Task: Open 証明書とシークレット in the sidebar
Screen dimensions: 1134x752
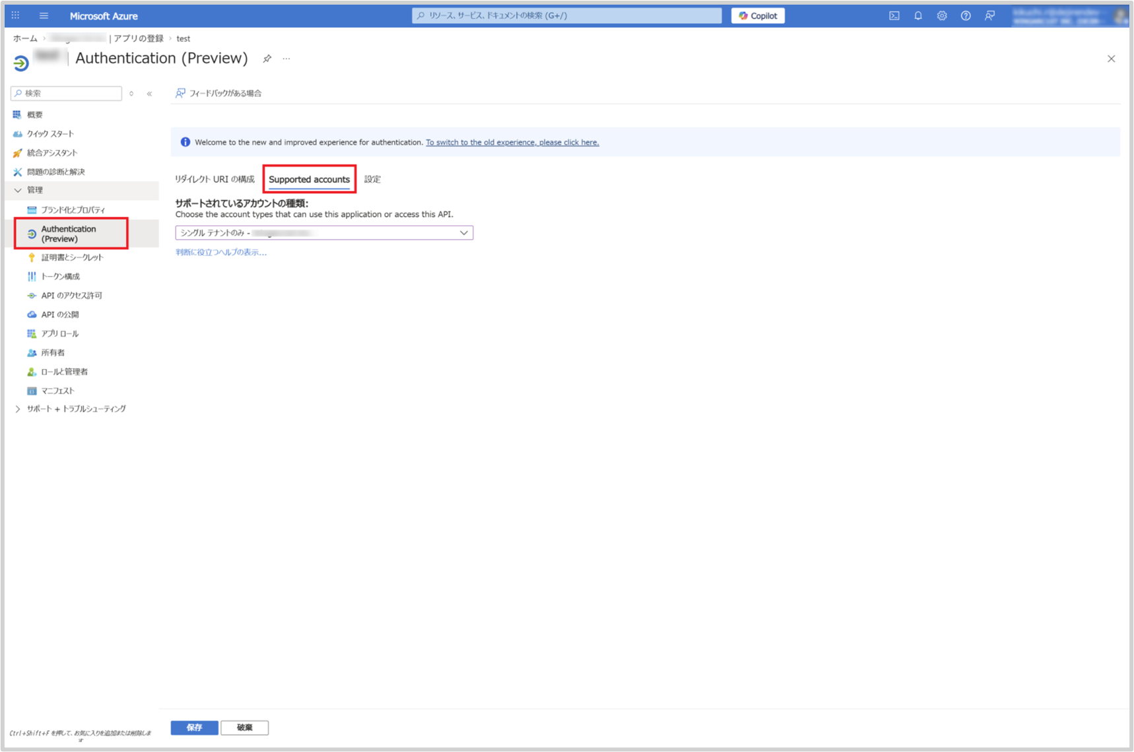Action: point(72,257)
